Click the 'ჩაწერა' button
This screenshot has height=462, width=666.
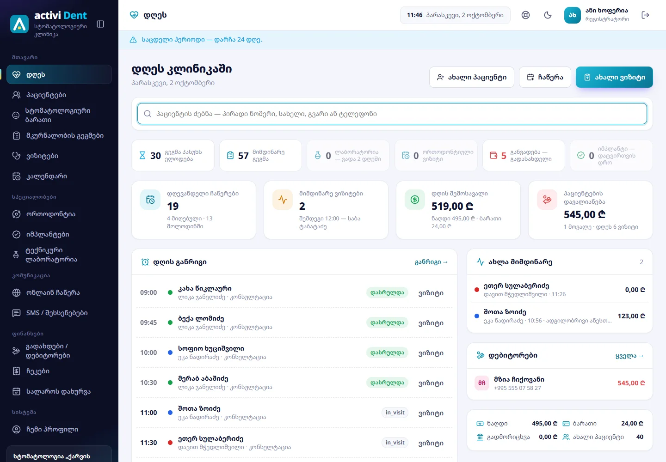(545, 77)
